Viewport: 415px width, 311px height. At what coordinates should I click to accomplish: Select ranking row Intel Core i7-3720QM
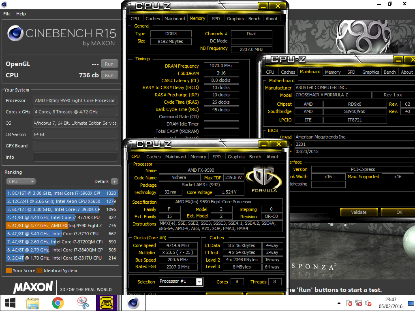point(62,242)
